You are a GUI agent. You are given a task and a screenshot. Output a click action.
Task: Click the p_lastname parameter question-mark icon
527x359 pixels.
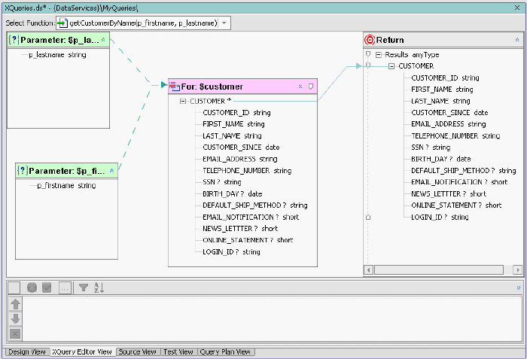[14, 40]
